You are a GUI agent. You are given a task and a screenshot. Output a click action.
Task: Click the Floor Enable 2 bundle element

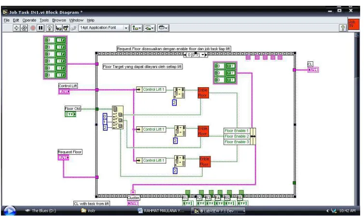(x=237, y=136)
